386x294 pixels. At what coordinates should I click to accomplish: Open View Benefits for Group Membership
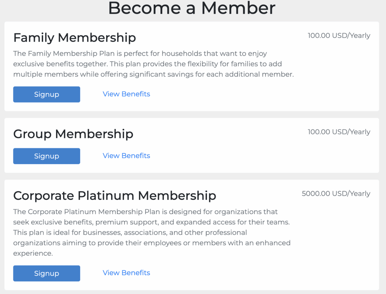click(126, 156)
